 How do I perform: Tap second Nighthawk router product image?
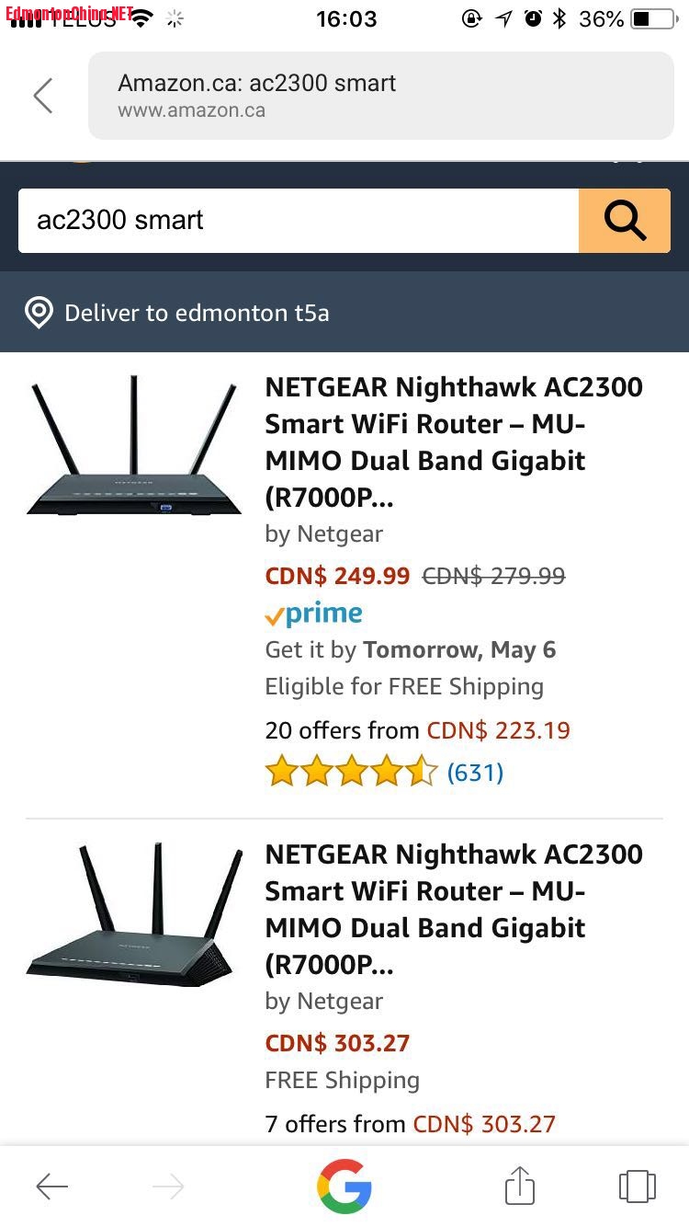pos(134,915)
